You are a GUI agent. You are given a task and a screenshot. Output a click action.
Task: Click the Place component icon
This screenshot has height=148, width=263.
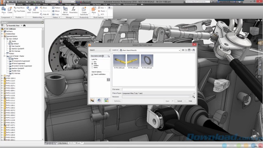(3, 10)
